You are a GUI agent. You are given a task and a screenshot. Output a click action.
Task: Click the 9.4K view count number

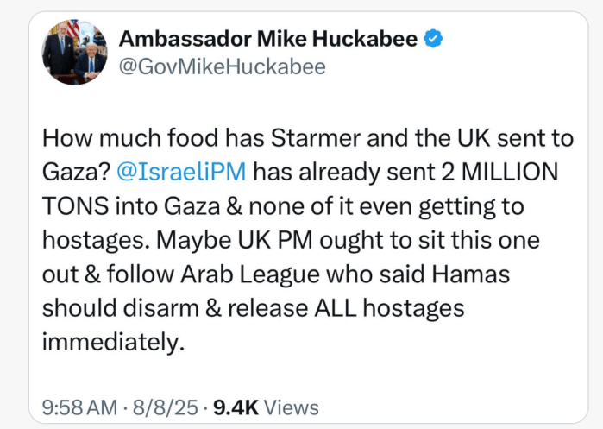[x=235, y=407]
